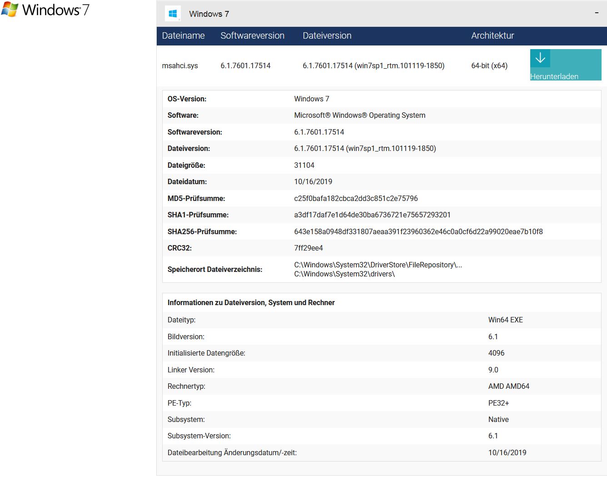Click the Dateigröße value 31104
This screenshot has height=477, width=607.
point(304,165)
